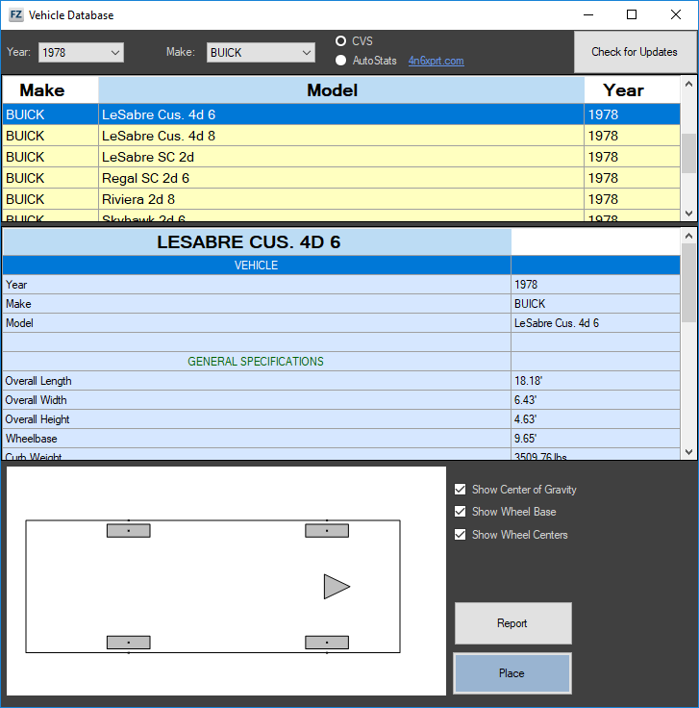The width and height of the screenshot is (699, 708).
Task: Click the bottom-right wheel in vehicle diagram
Action: coord(327,642)
